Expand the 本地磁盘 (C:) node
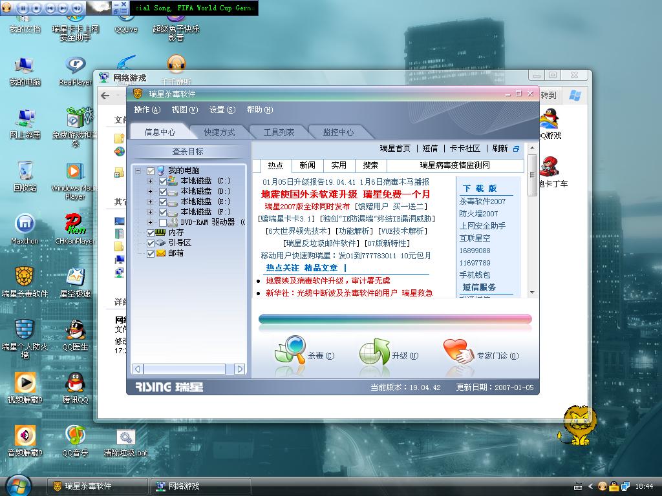 point(150,181)
